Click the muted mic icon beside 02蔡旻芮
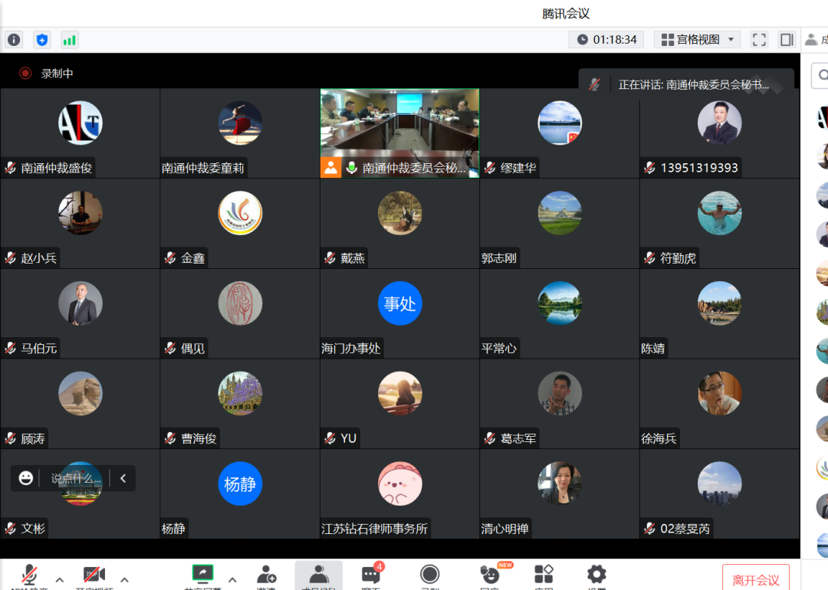The image size is (828, 590). [x=650, y=528]
